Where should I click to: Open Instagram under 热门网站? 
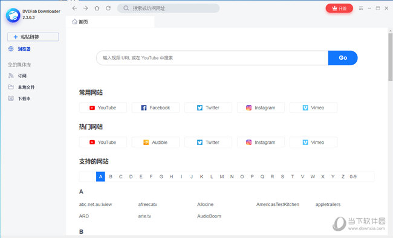pyautogui.click(x=261, y=143)
